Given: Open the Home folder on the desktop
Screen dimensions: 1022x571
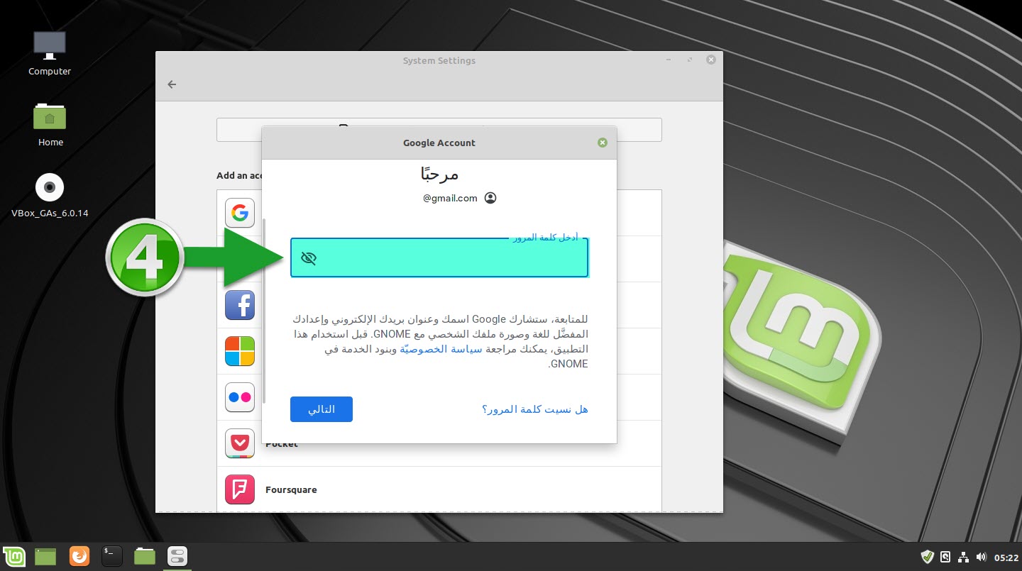Looking at the screenshot, I should point(50,124).
